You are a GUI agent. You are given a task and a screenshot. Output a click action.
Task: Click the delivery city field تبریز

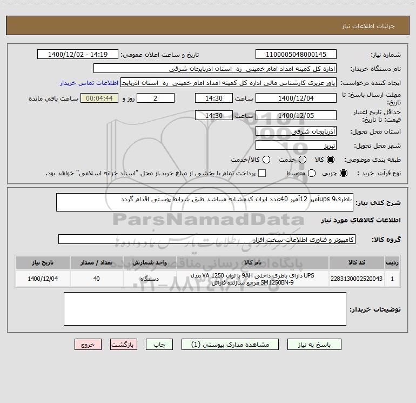click(x=296, y=145)
